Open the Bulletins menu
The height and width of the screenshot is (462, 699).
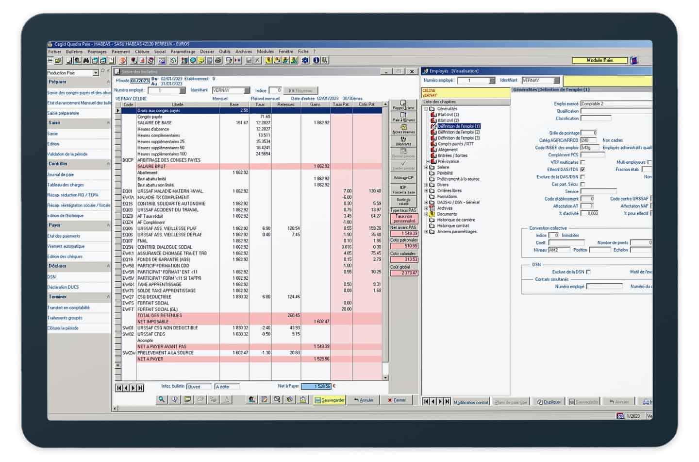[x=74, y=51]
